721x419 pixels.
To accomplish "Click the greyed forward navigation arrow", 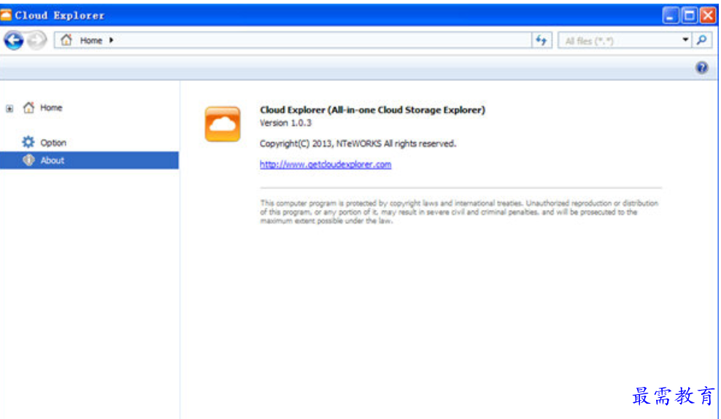I will coord(36,40).
